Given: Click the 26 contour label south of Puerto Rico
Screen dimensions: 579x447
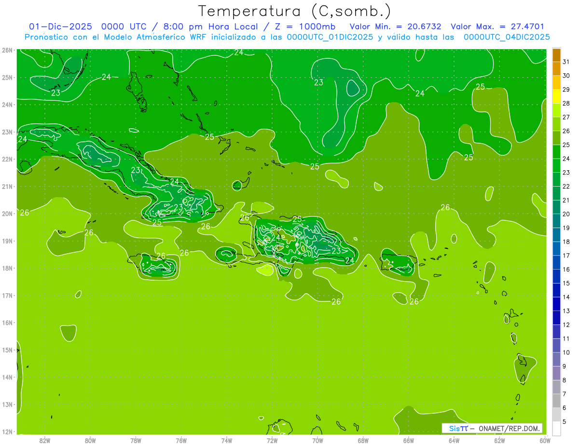Looking at the screenshot, I should [x=414, y=301].
